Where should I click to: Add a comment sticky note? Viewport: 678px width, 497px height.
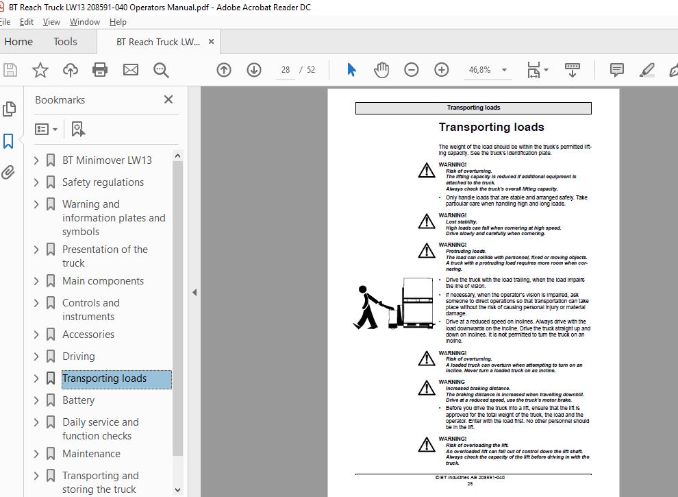pos(616,70)
